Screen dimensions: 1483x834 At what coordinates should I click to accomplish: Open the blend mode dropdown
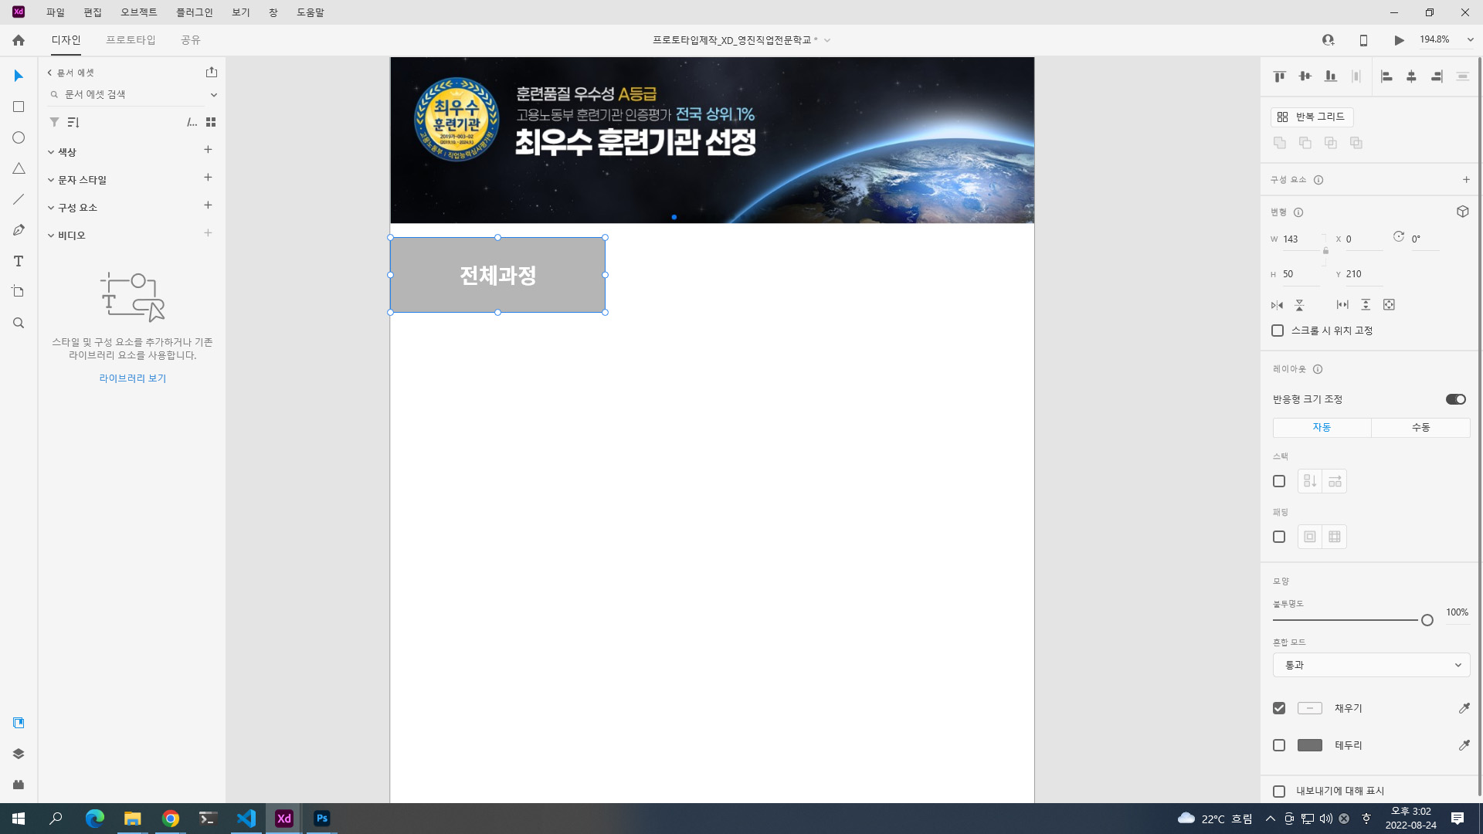tap(1371, 665)
